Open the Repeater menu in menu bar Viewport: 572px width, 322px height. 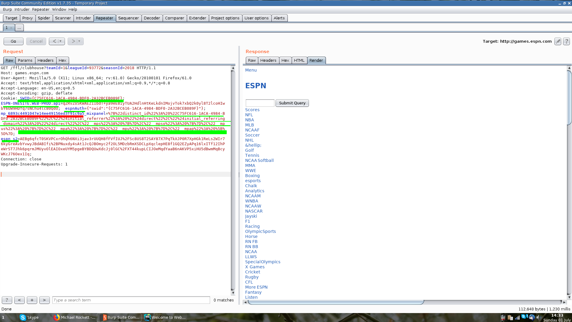[x=41, y=9]
